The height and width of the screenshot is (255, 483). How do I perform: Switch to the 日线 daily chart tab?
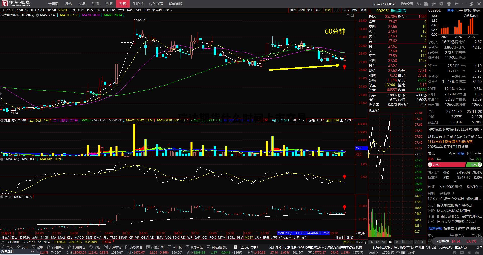click(73, 10)
